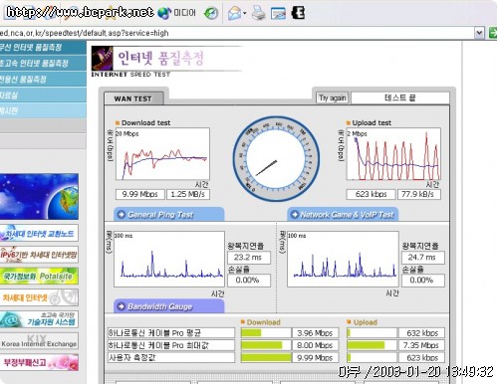Click the Bandwidth Gauge arrow icon
Image resolution: width=498 pixels, height=384 pixels.
[x=122, y=306]
